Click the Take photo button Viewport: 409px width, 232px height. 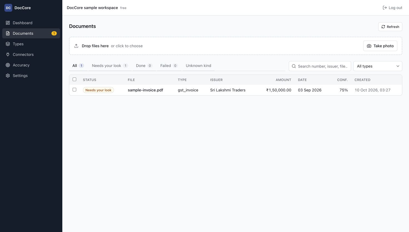tap(380, 46)
